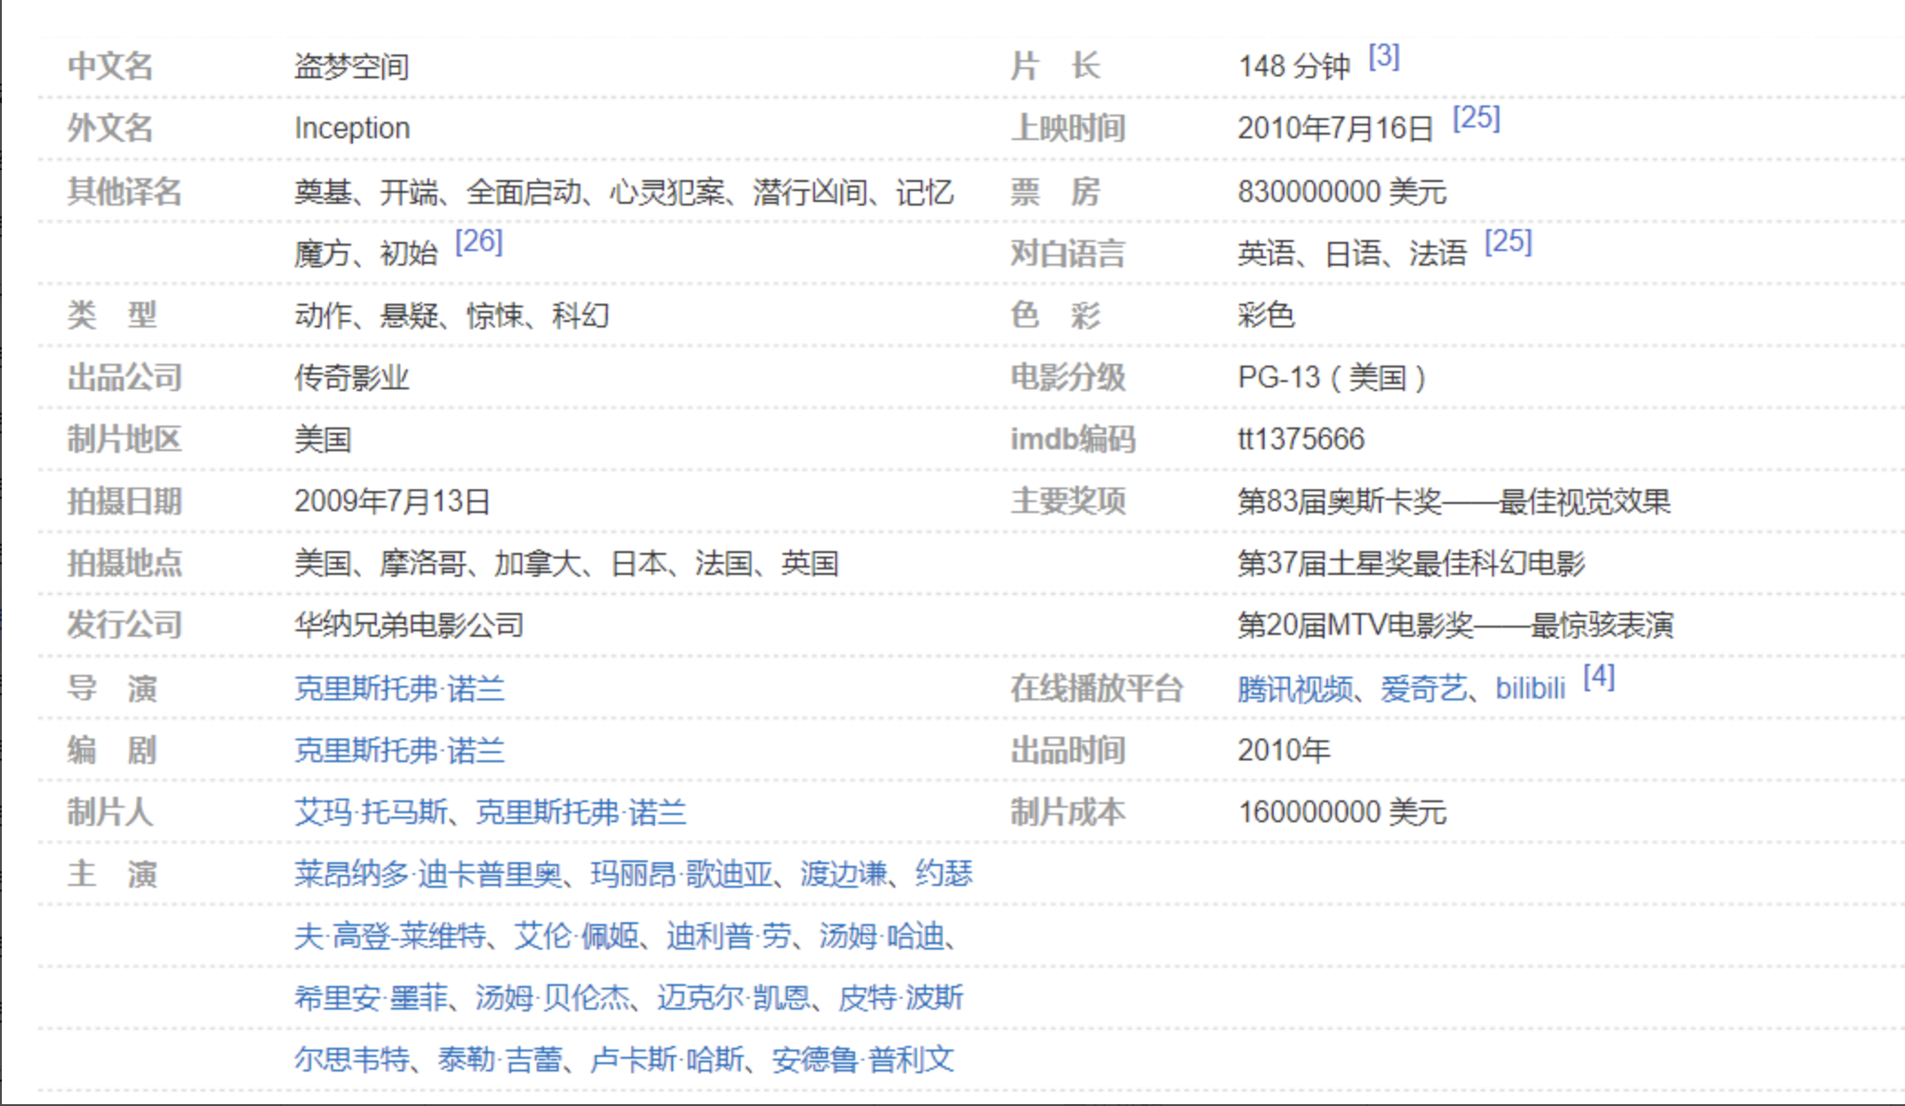
Task: Open 爱奇艺 streaming platform link
Action: (1424, 689)
